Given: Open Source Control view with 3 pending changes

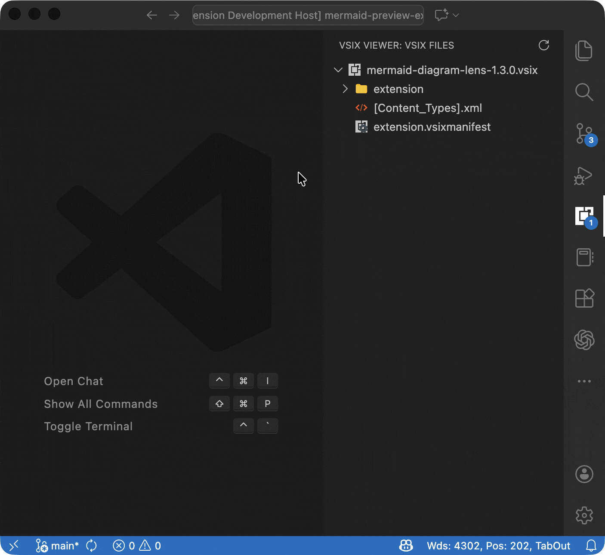Looking at the screenshot, I should pyautogui.click(x=584, y=134).
